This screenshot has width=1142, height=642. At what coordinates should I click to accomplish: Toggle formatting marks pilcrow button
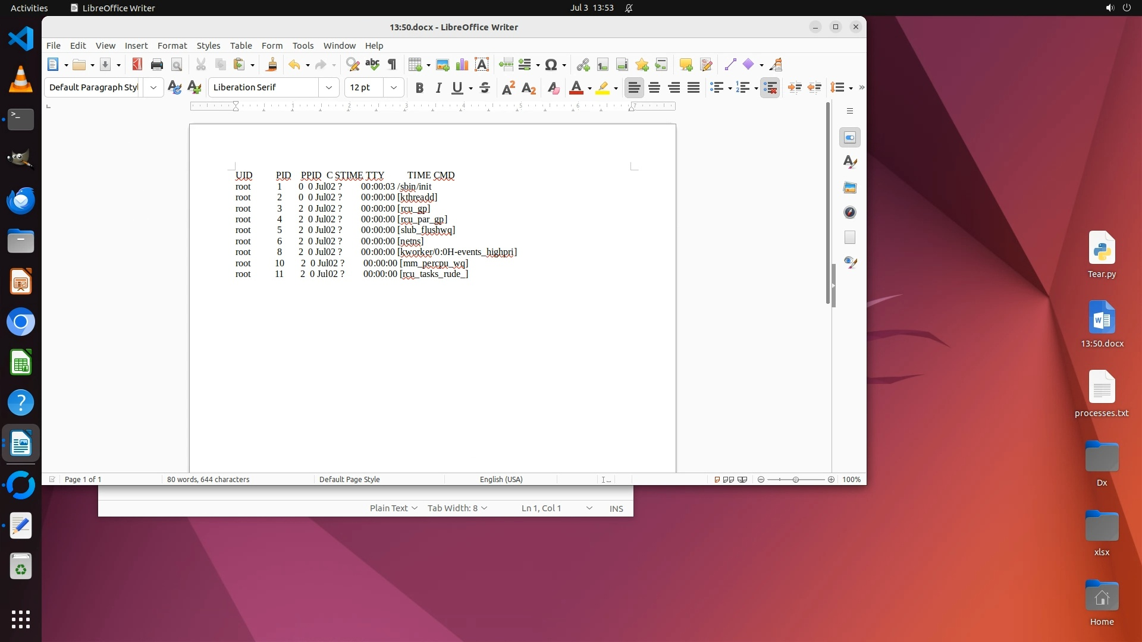pos(392,65)
